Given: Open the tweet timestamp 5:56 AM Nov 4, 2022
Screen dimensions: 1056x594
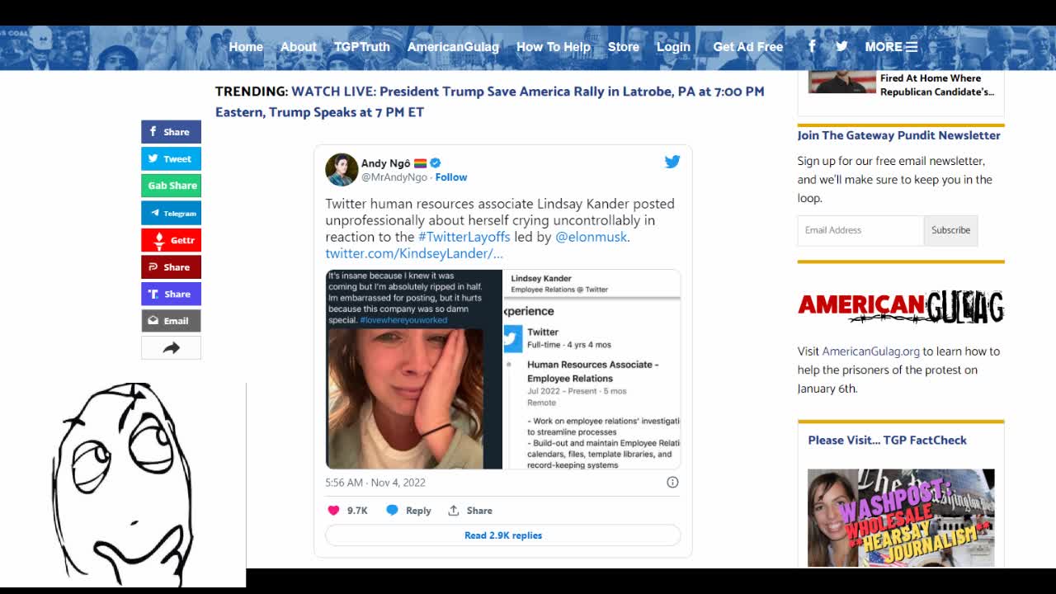Looking at the screenshot, I should tap(375, 483).
